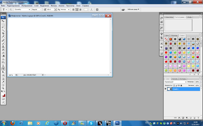Select the Lasso tool
The height and width of the screenshot is (126, 203).
[3, 27]
